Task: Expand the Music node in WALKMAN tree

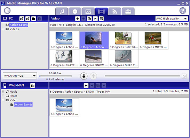Action: 3,92
